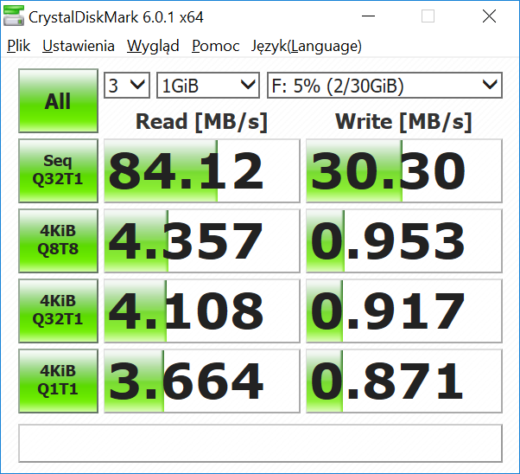
Task: Open the Pomoc menu
Action: pyautogui.click(x=216, y=47)
